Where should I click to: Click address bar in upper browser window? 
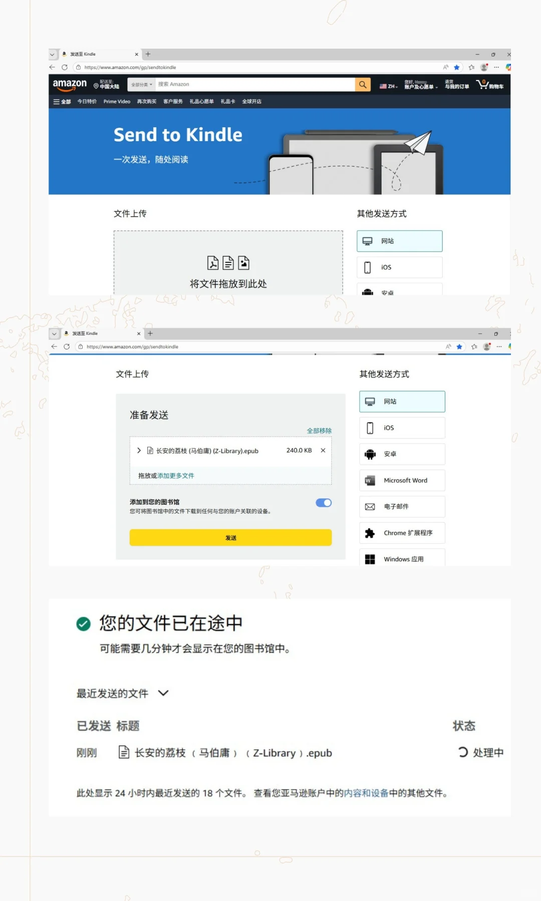260,67
